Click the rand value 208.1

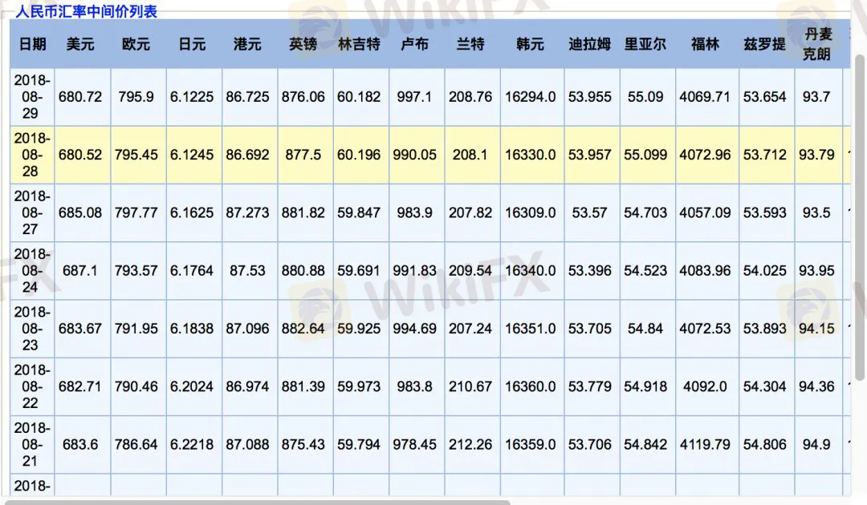[x=470, y=155]
